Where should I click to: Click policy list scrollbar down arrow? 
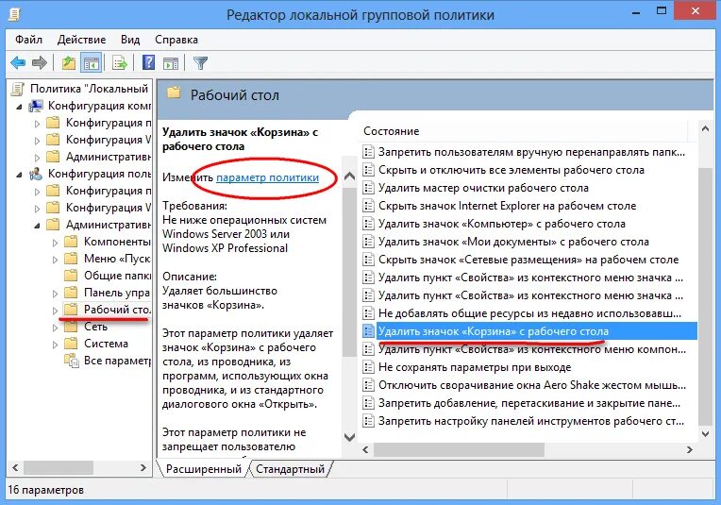tap(705, 433)
